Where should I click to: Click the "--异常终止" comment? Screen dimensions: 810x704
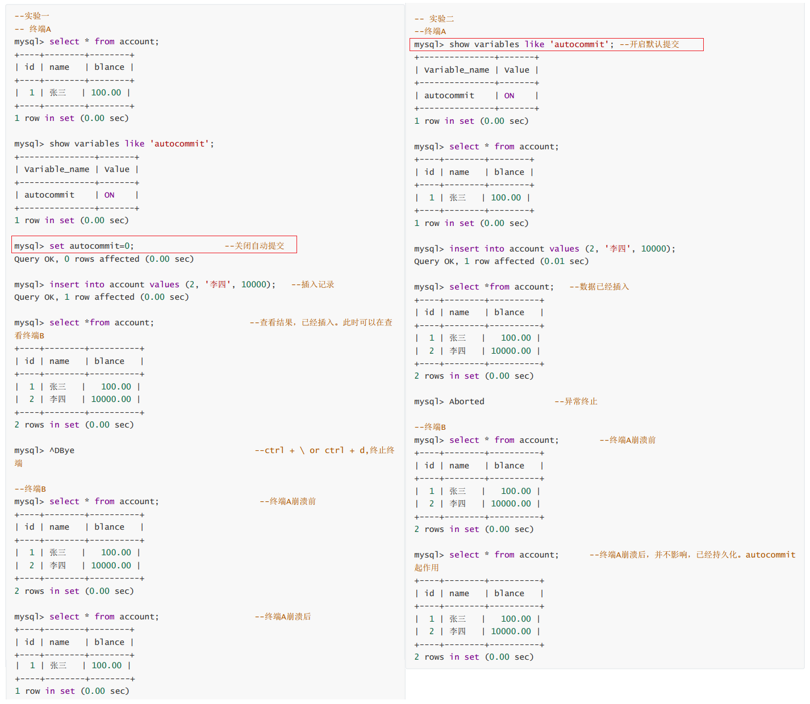coord(576,401)
